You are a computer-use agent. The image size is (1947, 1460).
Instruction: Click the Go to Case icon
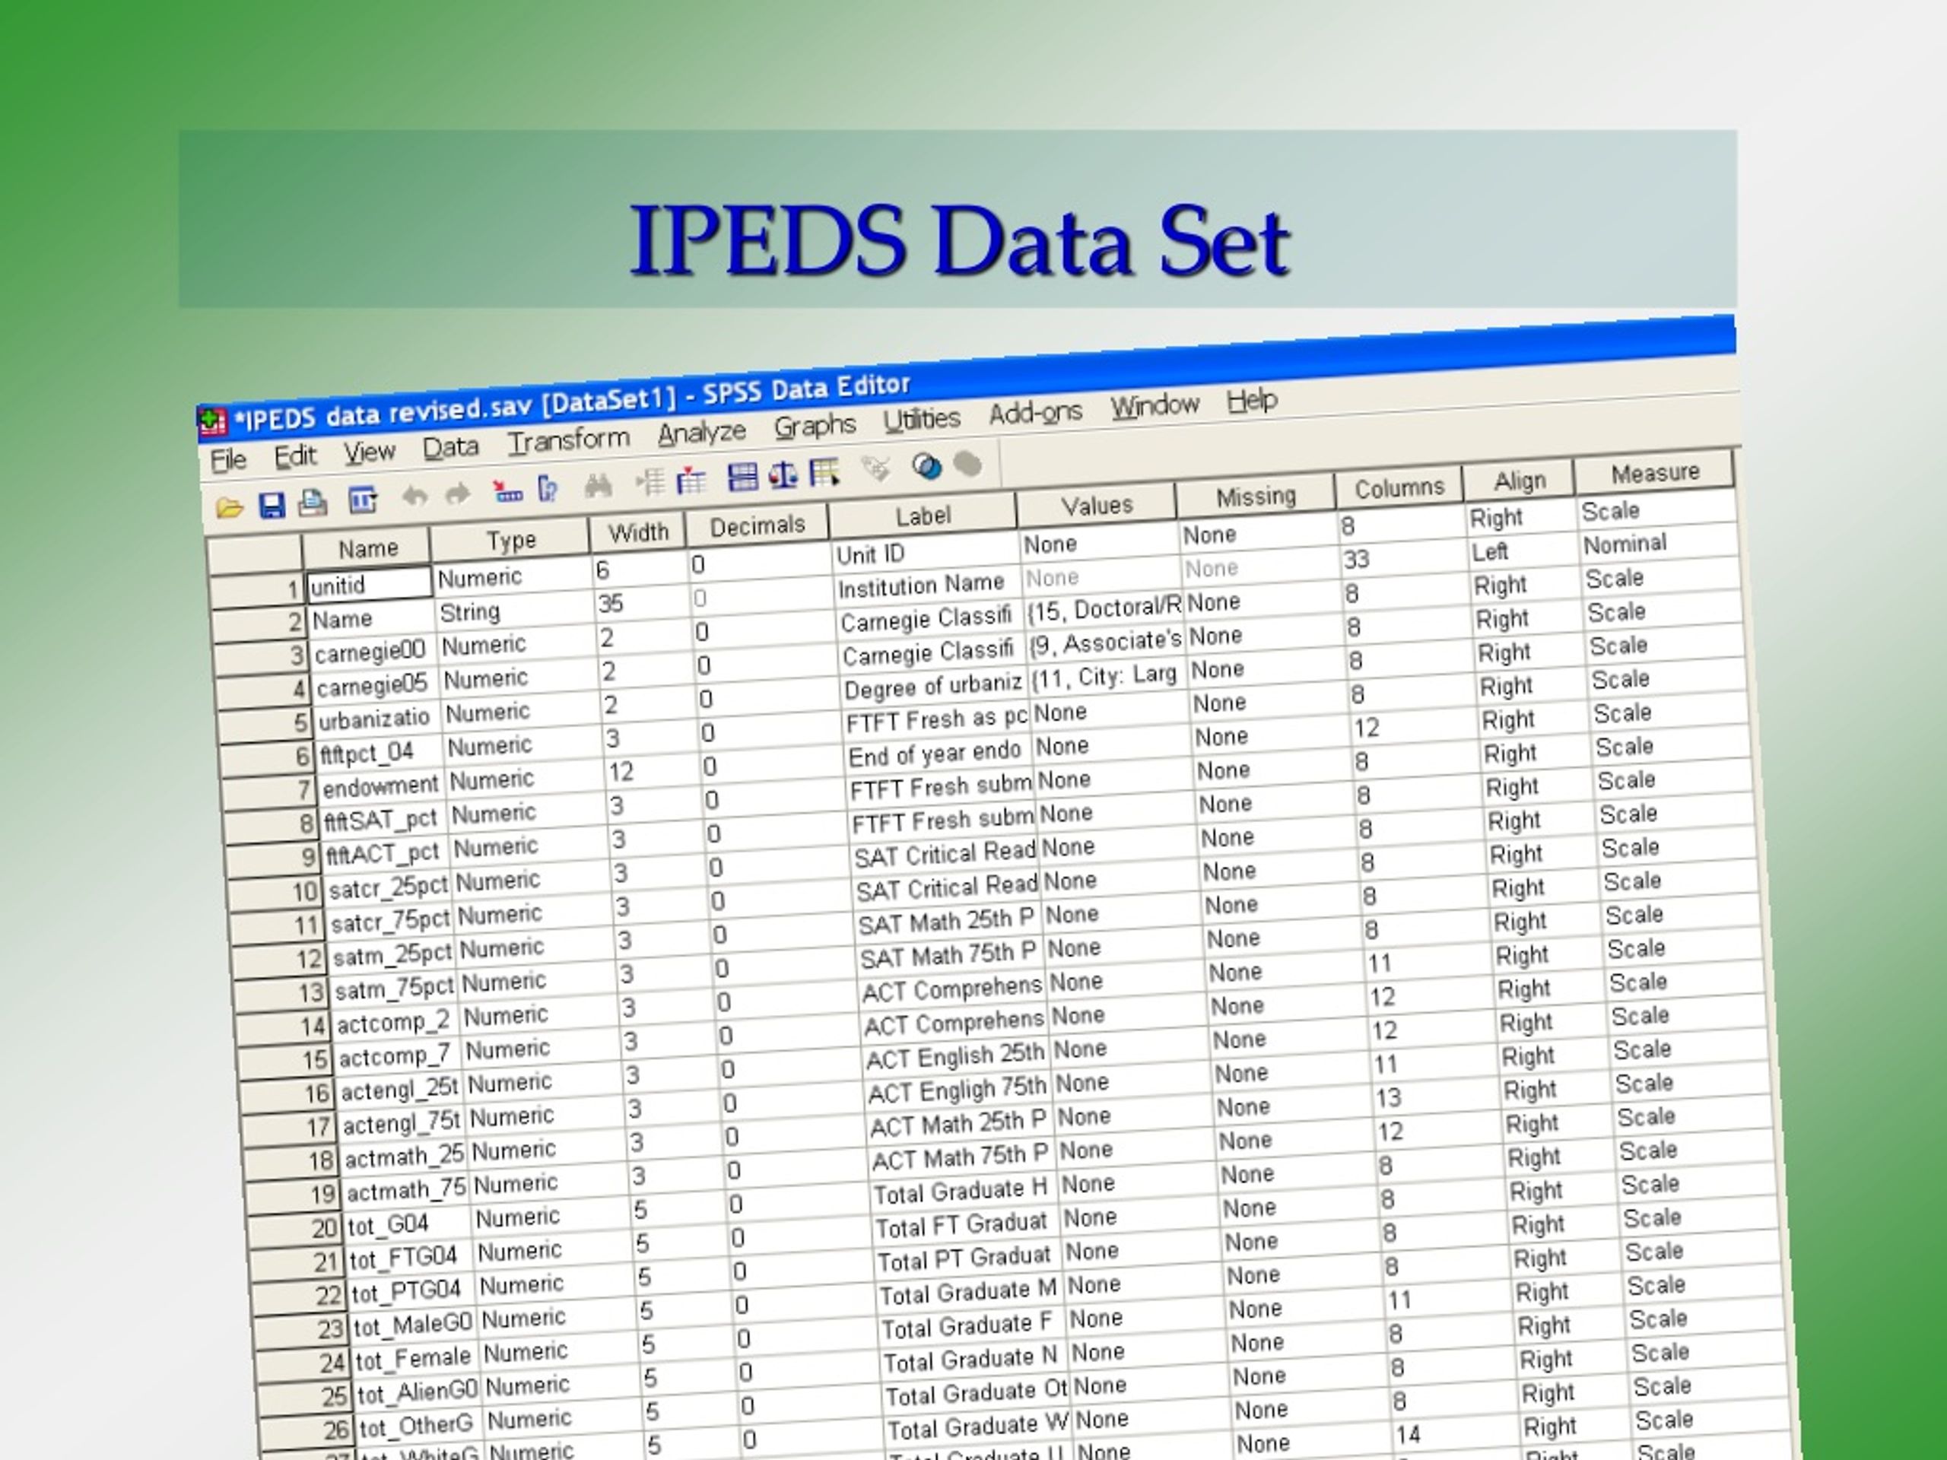[507, 491]
